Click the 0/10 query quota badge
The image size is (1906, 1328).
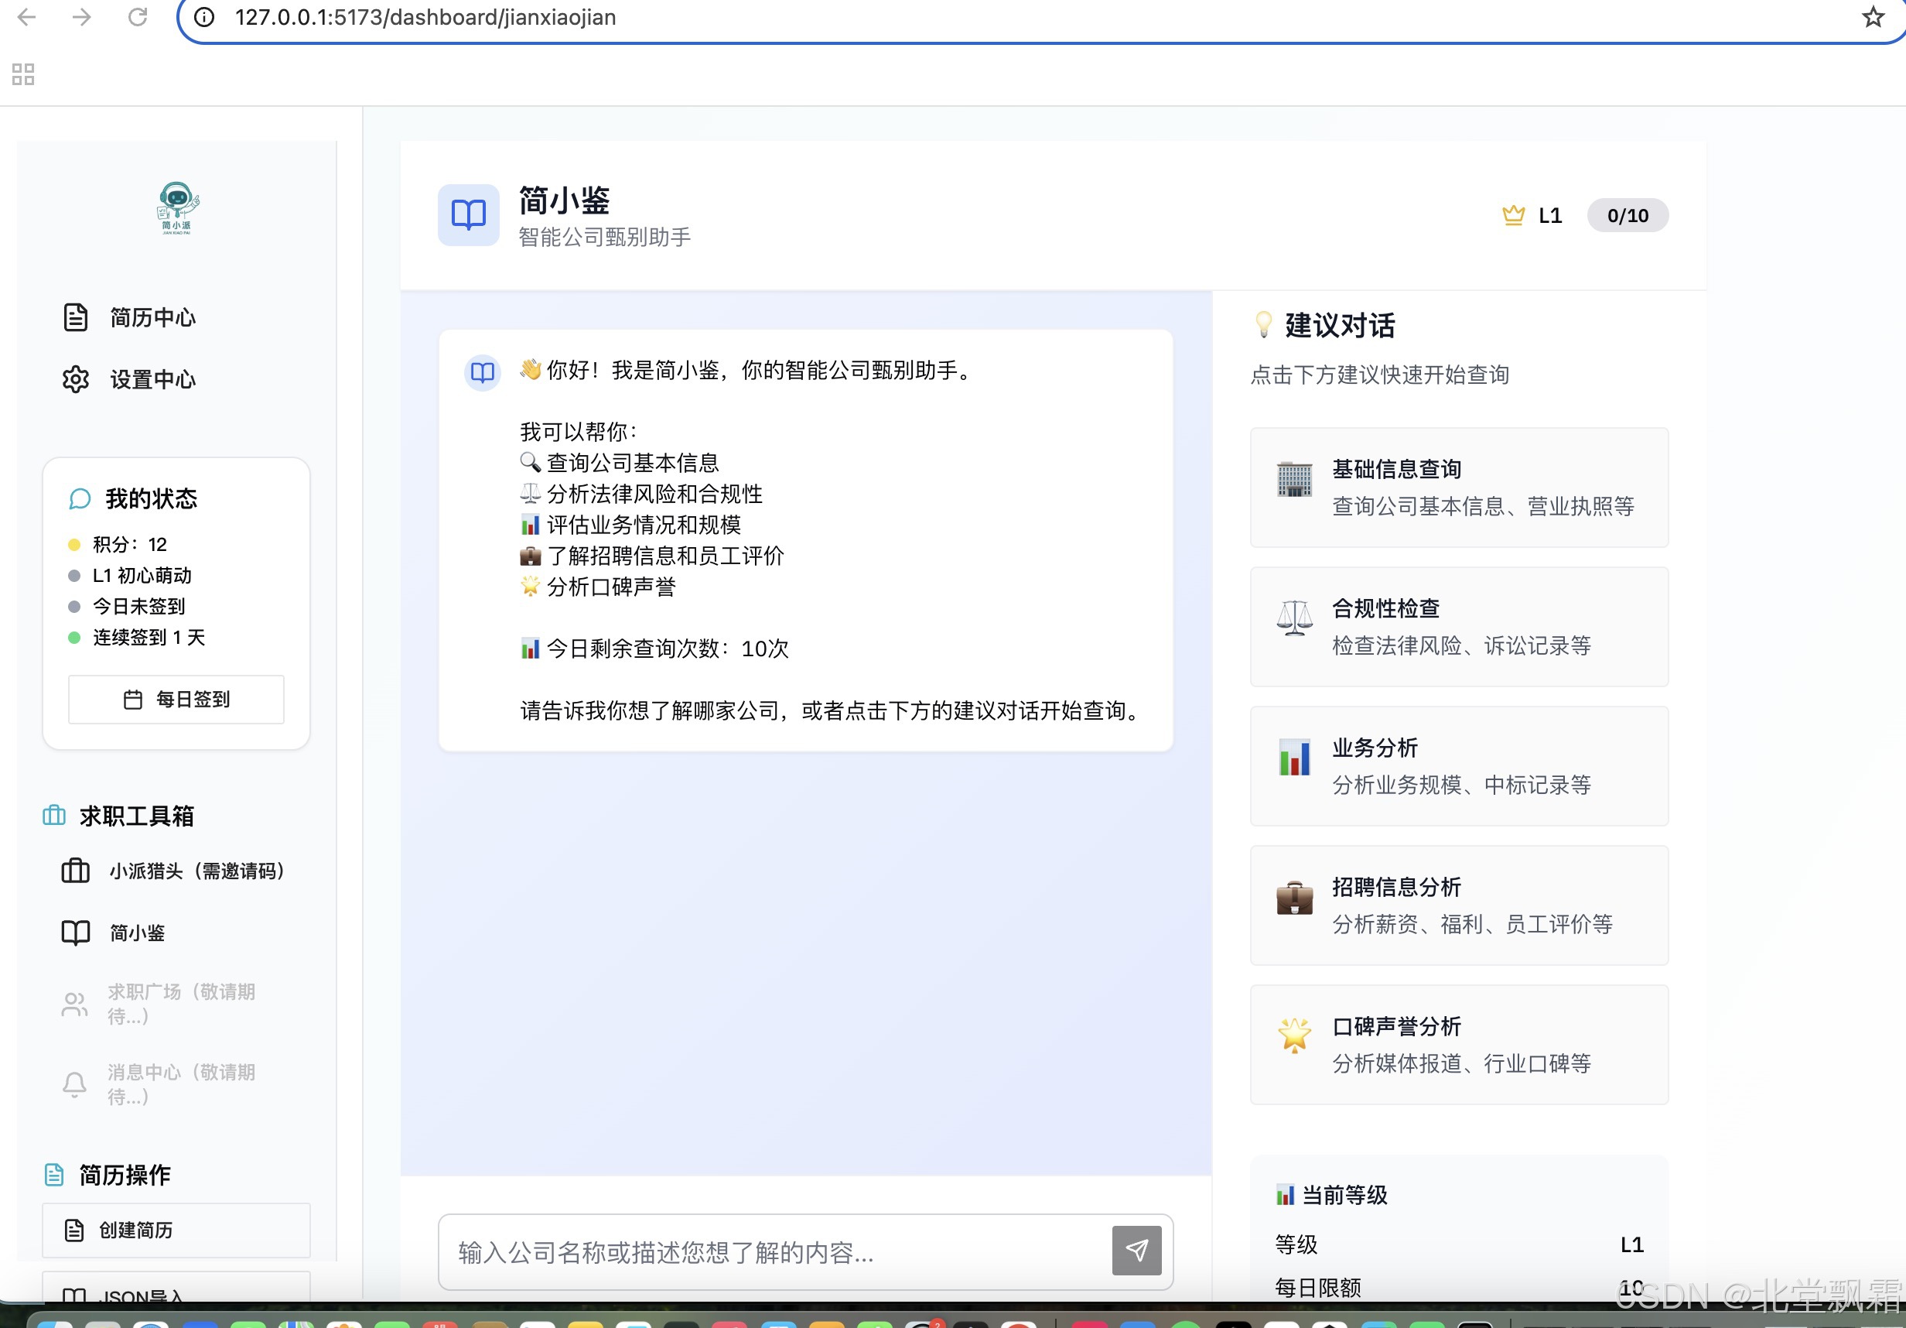pyautogui.click(x=1627, y=216)
